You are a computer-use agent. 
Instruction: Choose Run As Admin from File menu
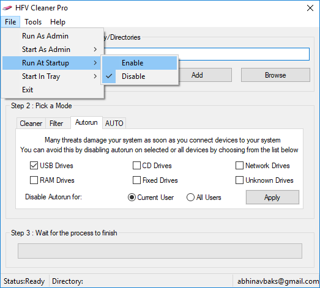53,36
